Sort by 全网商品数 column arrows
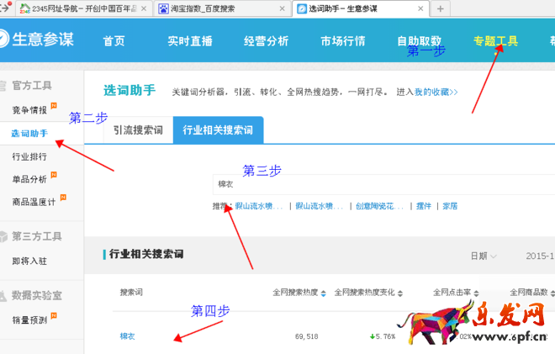The width and height of the screenshot is (555, 354). click(x=552, y=293)
